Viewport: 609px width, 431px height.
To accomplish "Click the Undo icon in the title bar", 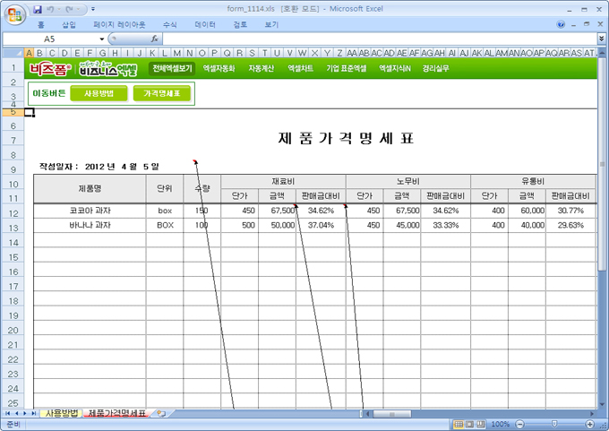I will tap(51, 9).
